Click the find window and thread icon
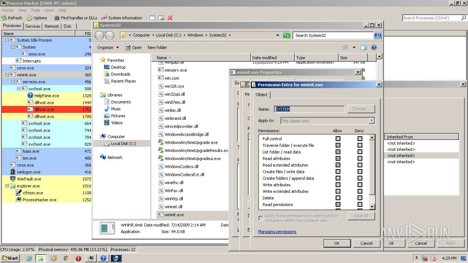Viewport: 468px width, 263px height. pyautogui.click(x=161, y=18)
